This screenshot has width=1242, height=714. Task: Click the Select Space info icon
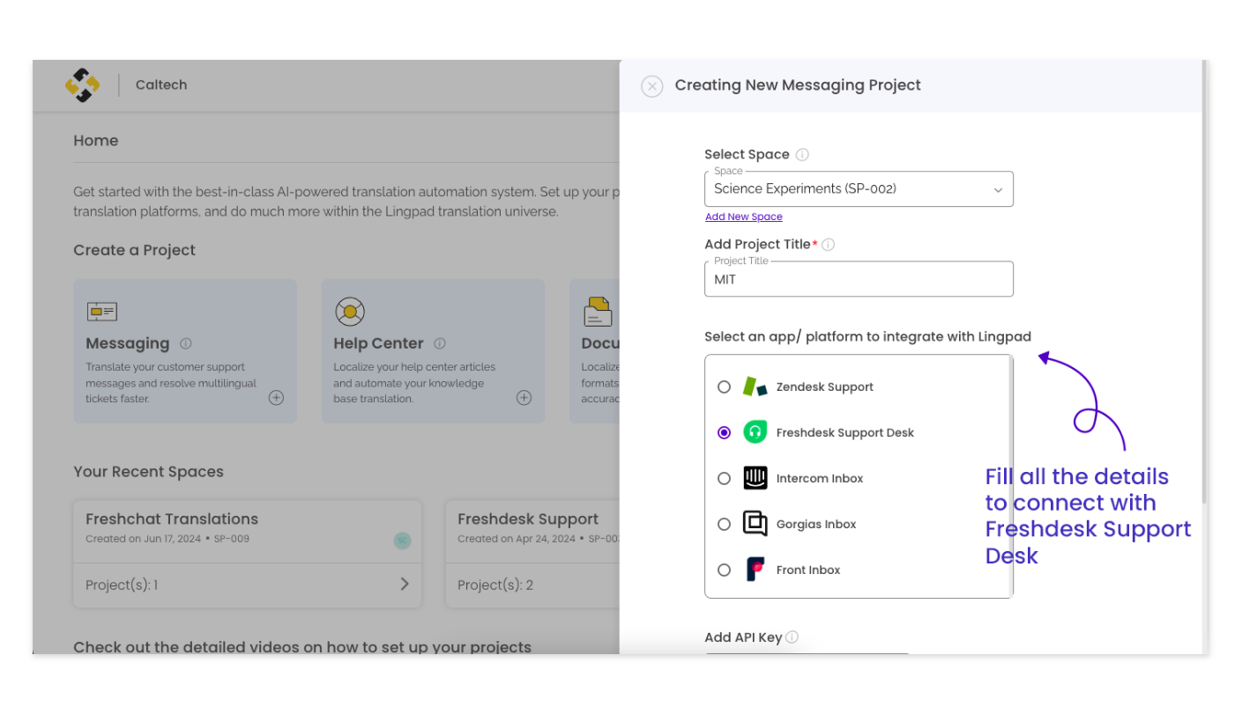[802, 155]
